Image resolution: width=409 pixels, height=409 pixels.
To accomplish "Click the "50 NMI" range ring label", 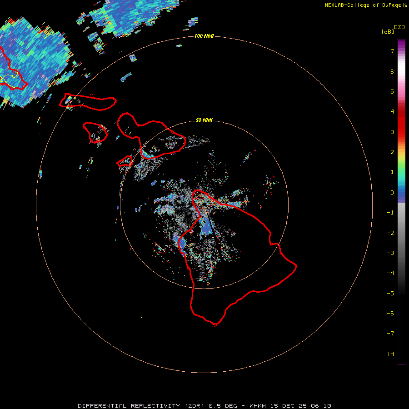I will point(204,120).
